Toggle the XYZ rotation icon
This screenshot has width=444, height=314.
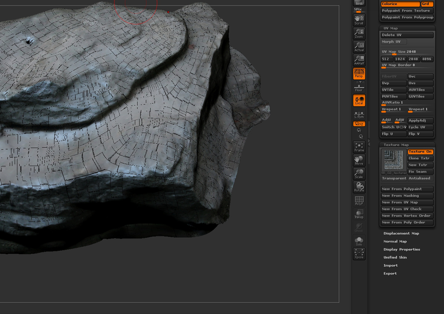pyautogui.click(x=359, y=124)
